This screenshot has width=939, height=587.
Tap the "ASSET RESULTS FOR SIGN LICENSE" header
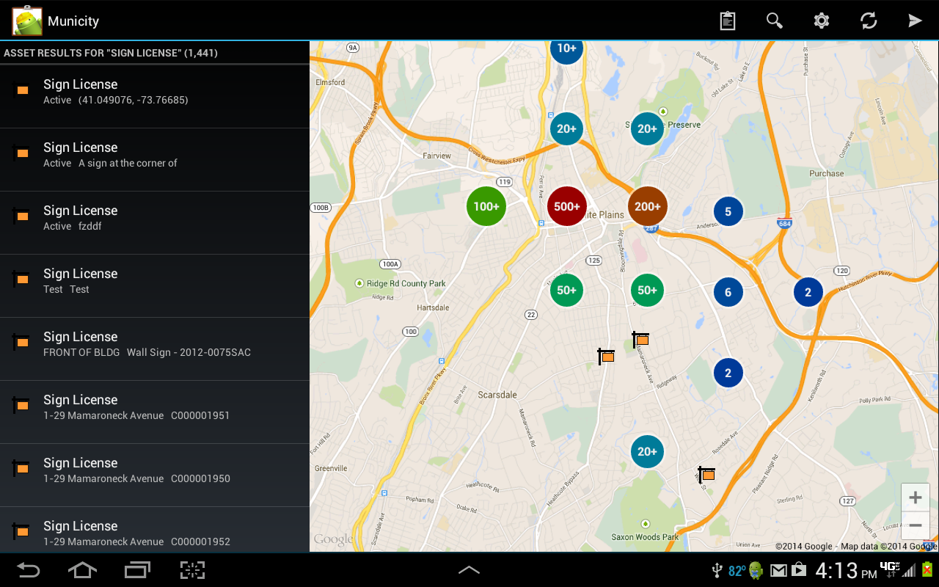click(111, 53)
